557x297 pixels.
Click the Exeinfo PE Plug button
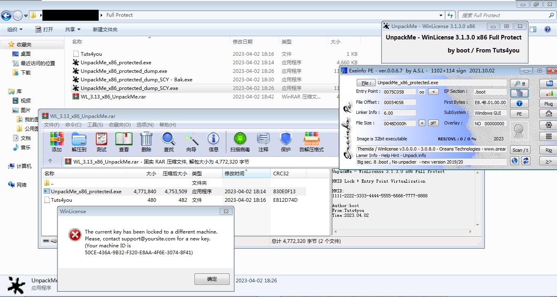pyautogui.click(x=549, y=104)
